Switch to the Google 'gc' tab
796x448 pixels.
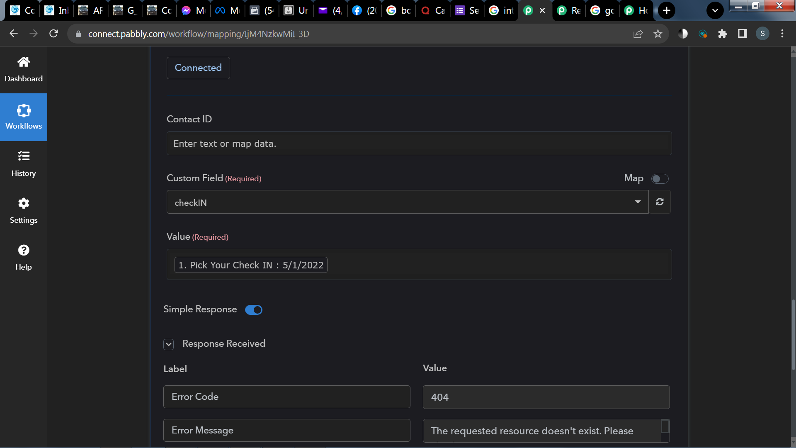(603, 10)
